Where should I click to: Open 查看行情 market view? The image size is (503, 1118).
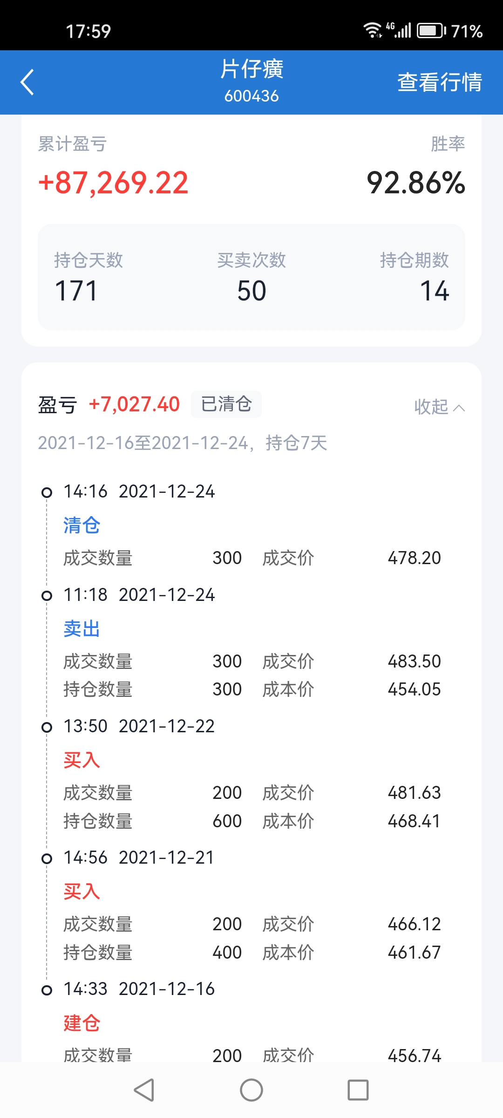pos(439,82)
